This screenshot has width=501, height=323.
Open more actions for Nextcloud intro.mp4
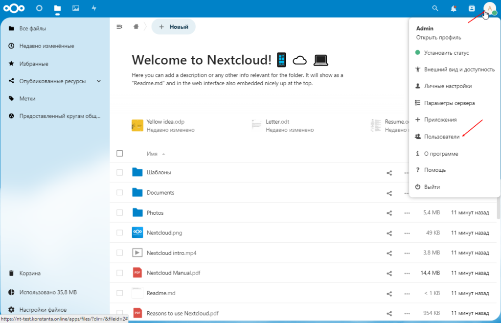point(407,253)
